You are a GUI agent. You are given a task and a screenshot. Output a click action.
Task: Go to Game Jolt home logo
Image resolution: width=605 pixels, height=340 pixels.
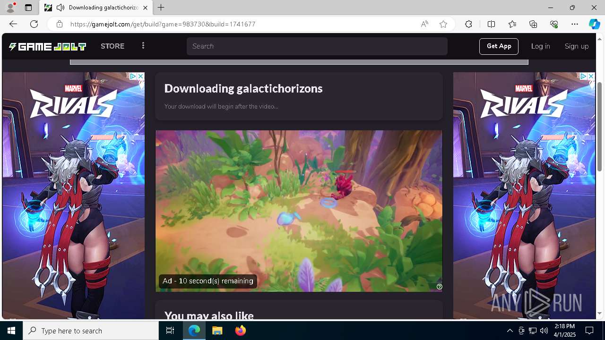tap(47, 46)
